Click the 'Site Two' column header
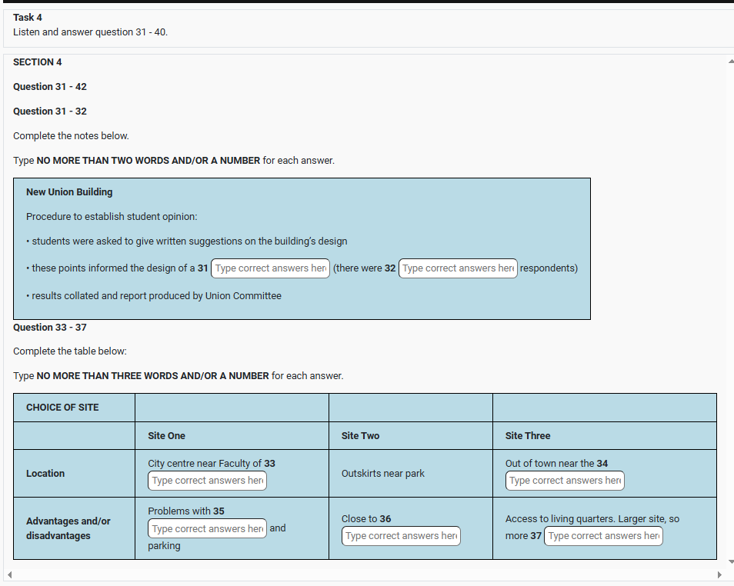The height and width of the screenshot is (586, 734). coord(360,436)
